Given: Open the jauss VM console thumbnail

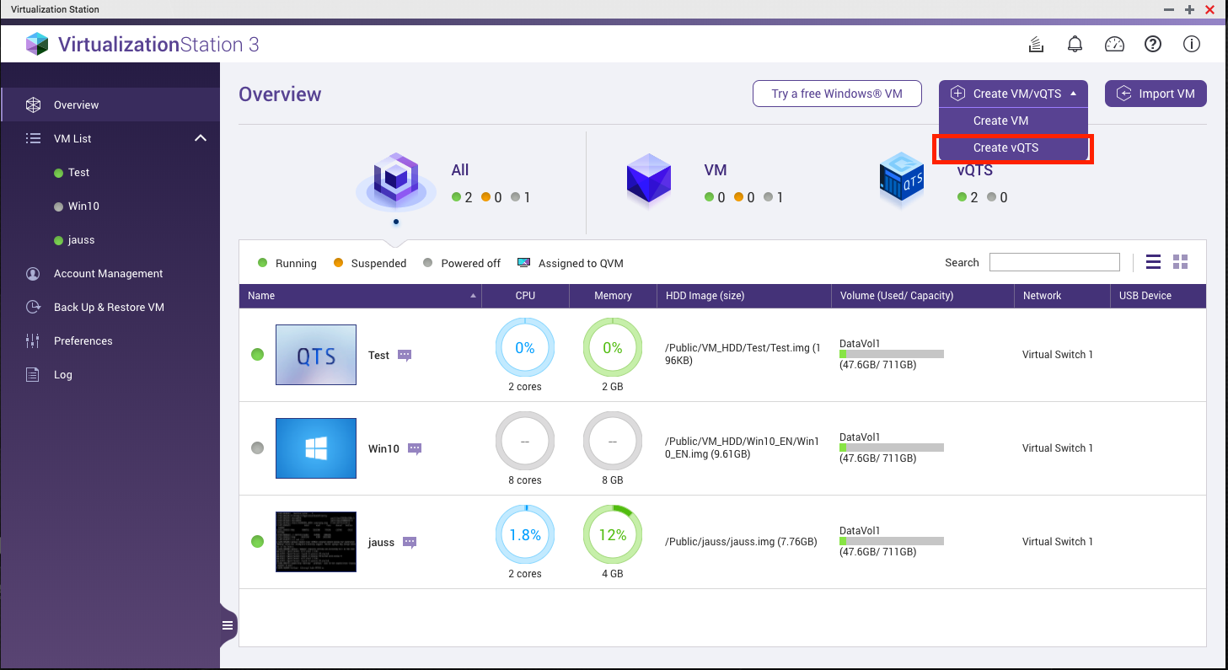Looking at the screenshot, I should tap(316, 542).
